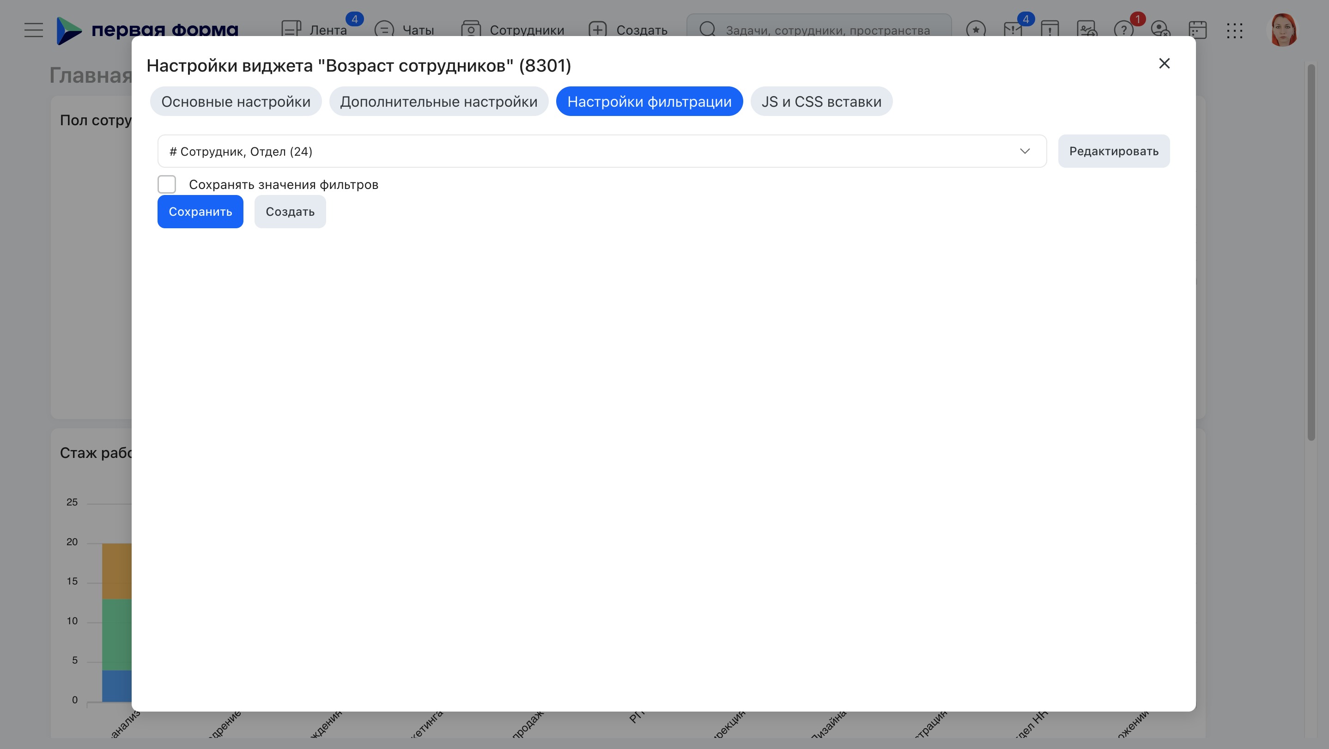The width and height of the screenshot is (1329, 749).
Task: Click the help question mark icon
Action: (x=1123, y=30)
